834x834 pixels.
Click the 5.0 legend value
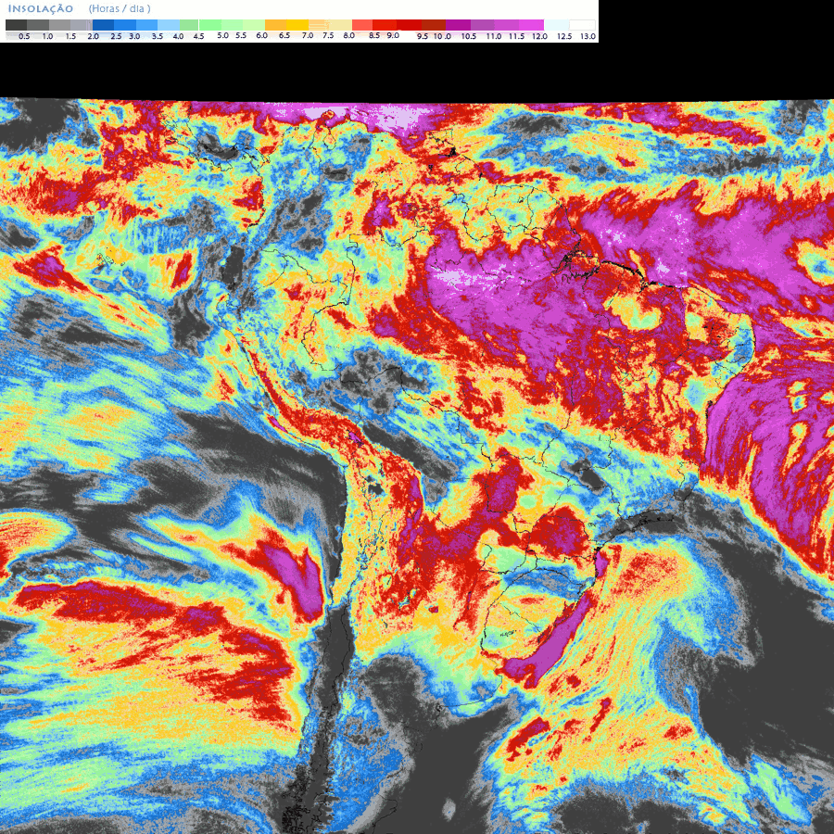click(x=222, y=35)
